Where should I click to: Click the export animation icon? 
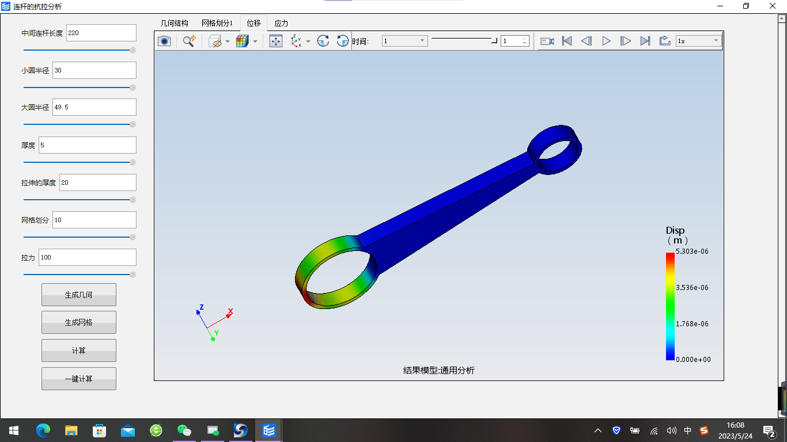(665, 41)
